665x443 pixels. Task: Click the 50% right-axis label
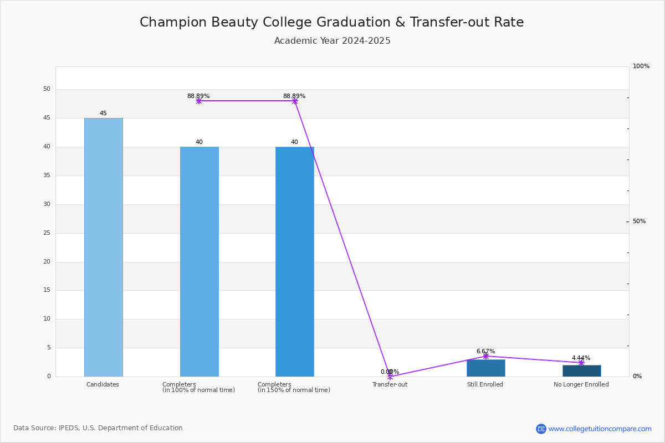[x=639, y=221]
